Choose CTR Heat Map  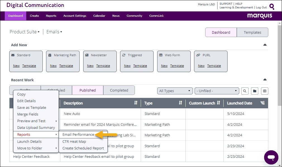pos(74,141)
